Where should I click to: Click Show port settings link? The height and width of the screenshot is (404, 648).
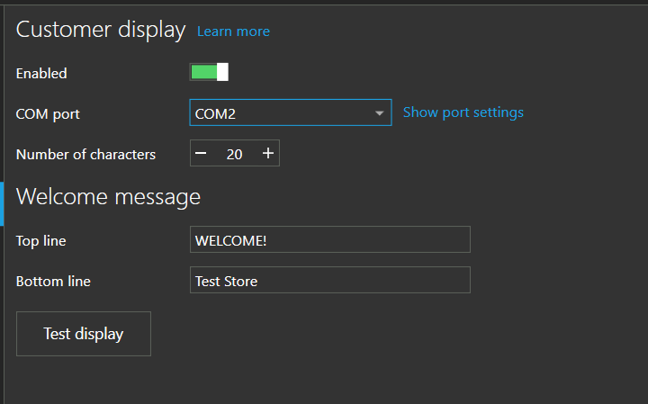pyautogui.click(x=463, y=112)
